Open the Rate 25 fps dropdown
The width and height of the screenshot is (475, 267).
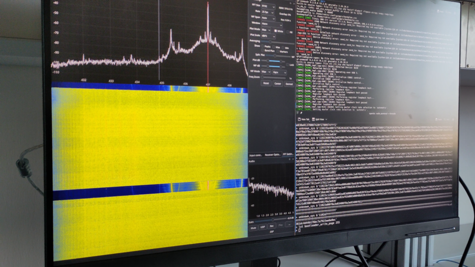coord(268,13)
